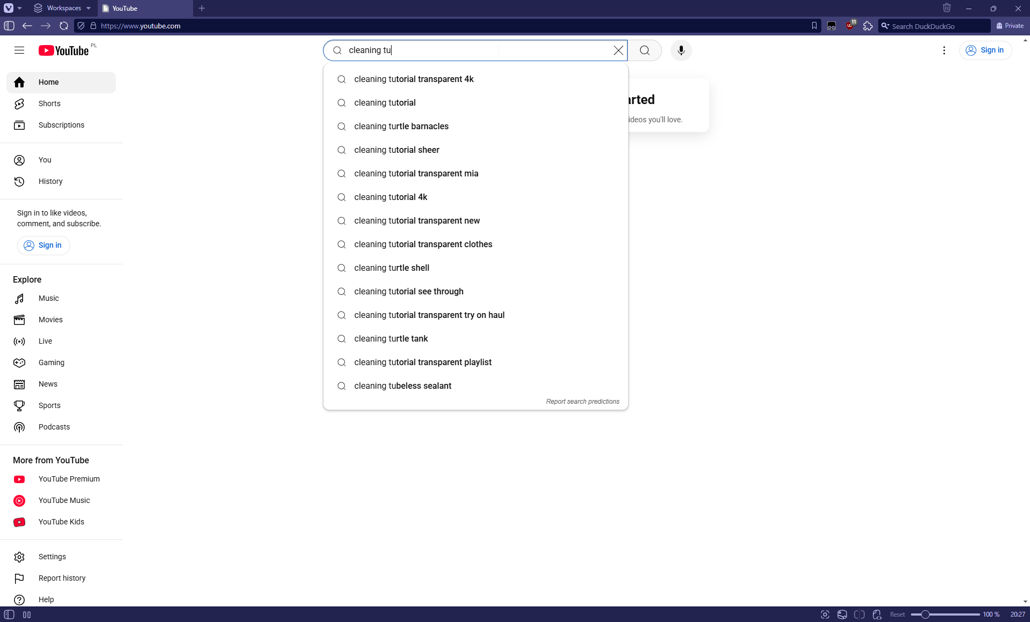This screenshot has height=622, width=1030.
Task: Click 'Report search predictions' link
Action: (x=582, y=402)
